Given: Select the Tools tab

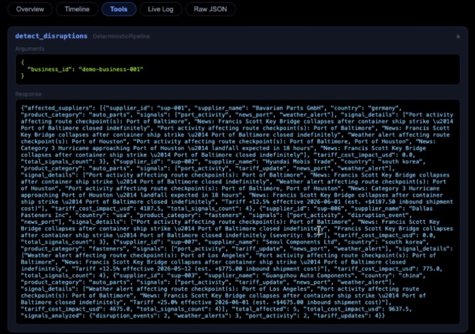Looking at the screenshot, I should (x=118, y=9).
